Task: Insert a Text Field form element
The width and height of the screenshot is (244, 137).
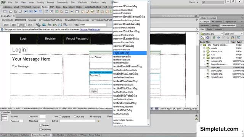Action: [11, 12]
